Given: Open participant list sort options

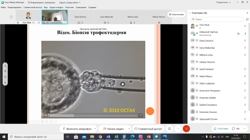Looking at the screenshot, I should [247, 19].
